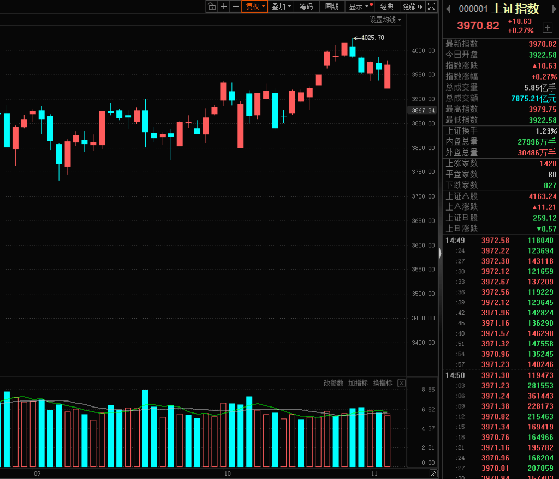Image resolution: width=559 pixels, height=479 pixels.
Task: Zoom out chart with minus icon
Action: tap(235, 7)
